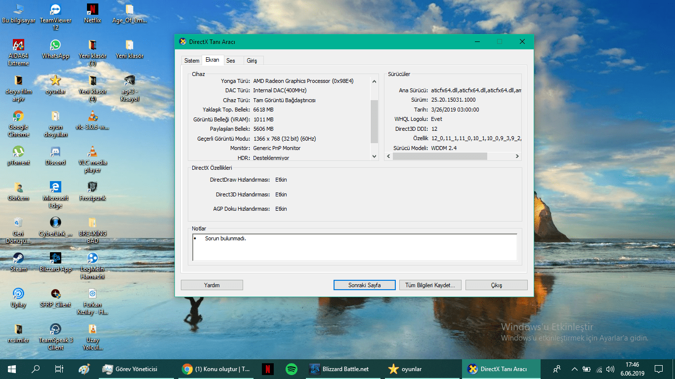Open the Giriş tab
The height and width of the screenshot is (379, 675).
tap(252, 61)
